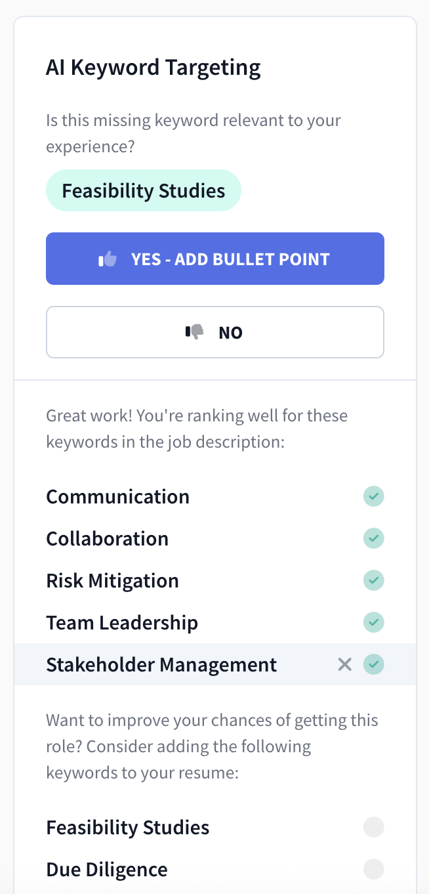The height and width of the screenshot is (894, 429).
Task: Click the Feasibility Studies keyword pill
Action: (143, 190)
